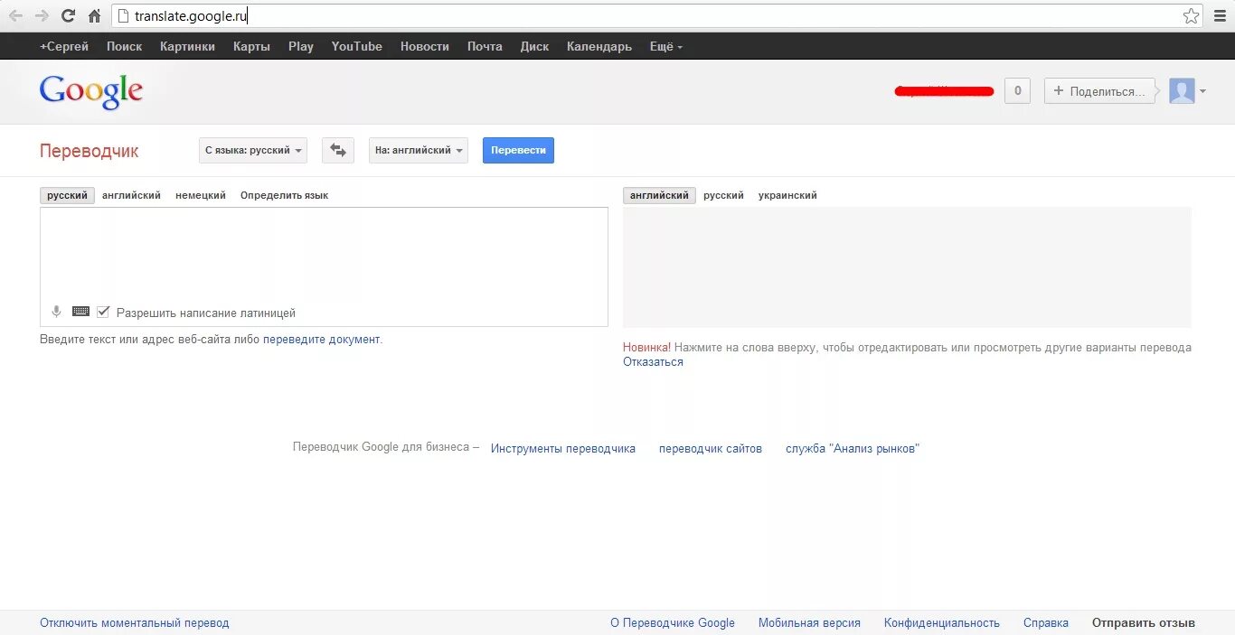Screen dimensions: 1235x635
Task: Click the 'Поделиться…' button
Action: pos(1099,91)
